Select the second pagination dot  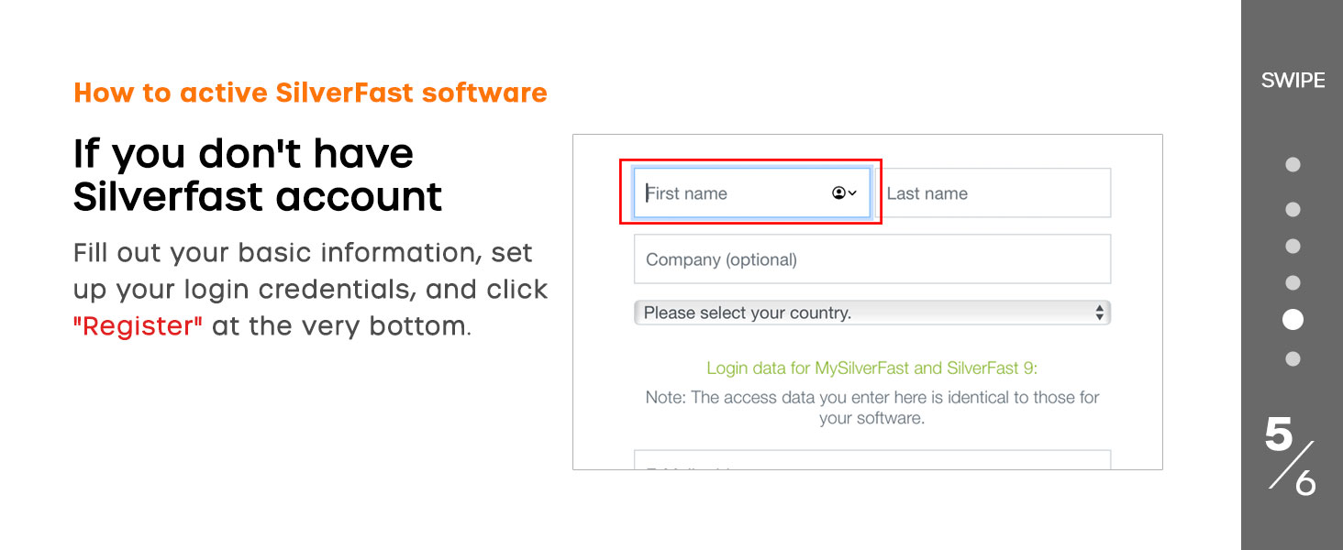[x=1293, y=210]
